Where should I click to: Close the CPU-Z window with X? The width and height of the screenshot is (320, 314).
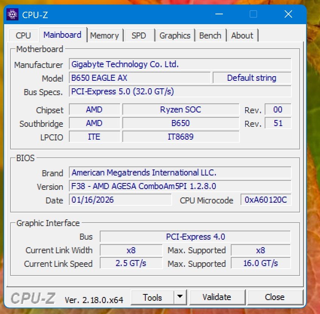pyautogui.click(x=288, y=14)
